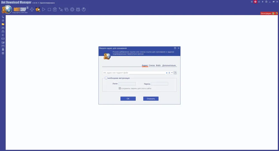Click the Логин input field
279x151 pixels.
click(x=127, y=84)
